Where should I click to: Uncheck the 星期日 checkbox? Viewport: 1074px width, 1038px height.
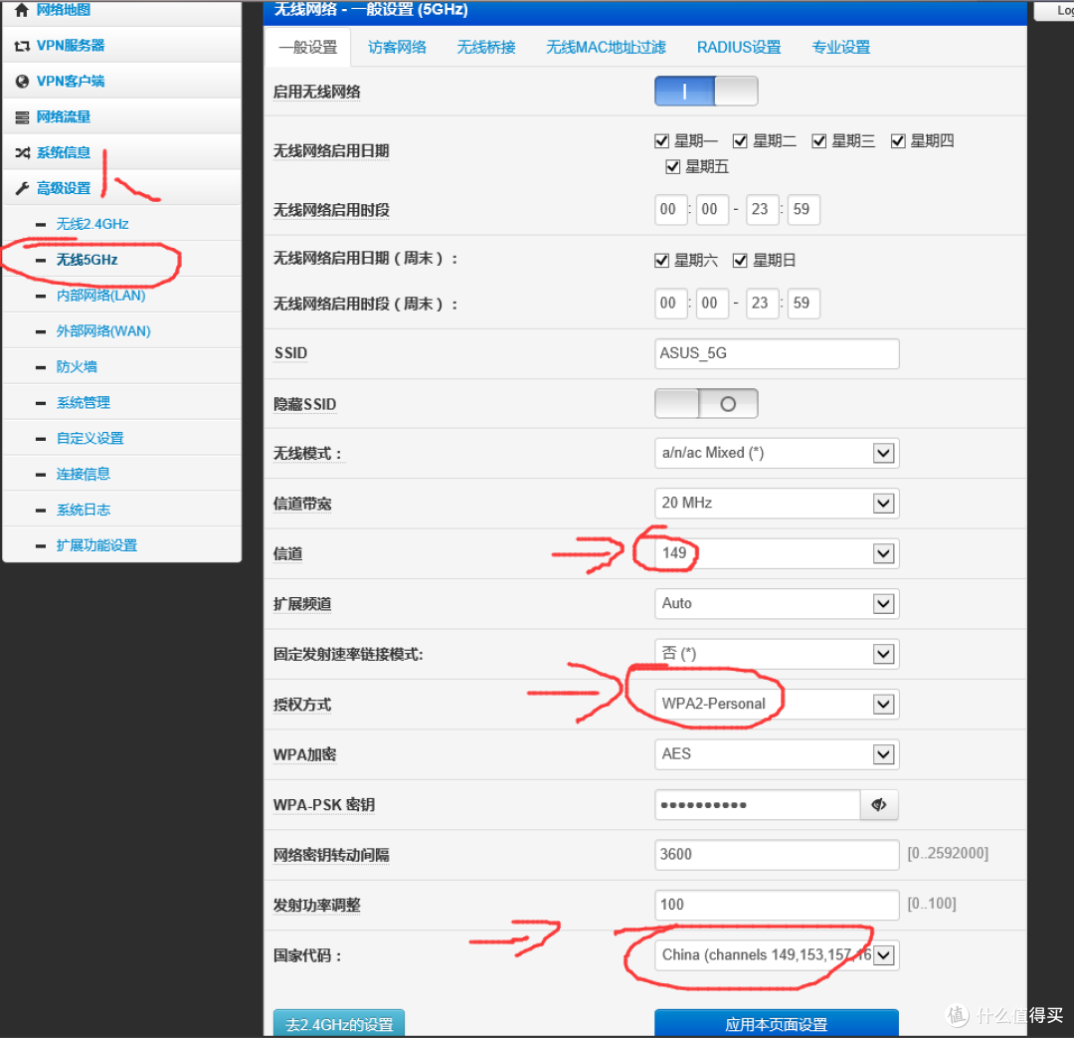point(740,261)
